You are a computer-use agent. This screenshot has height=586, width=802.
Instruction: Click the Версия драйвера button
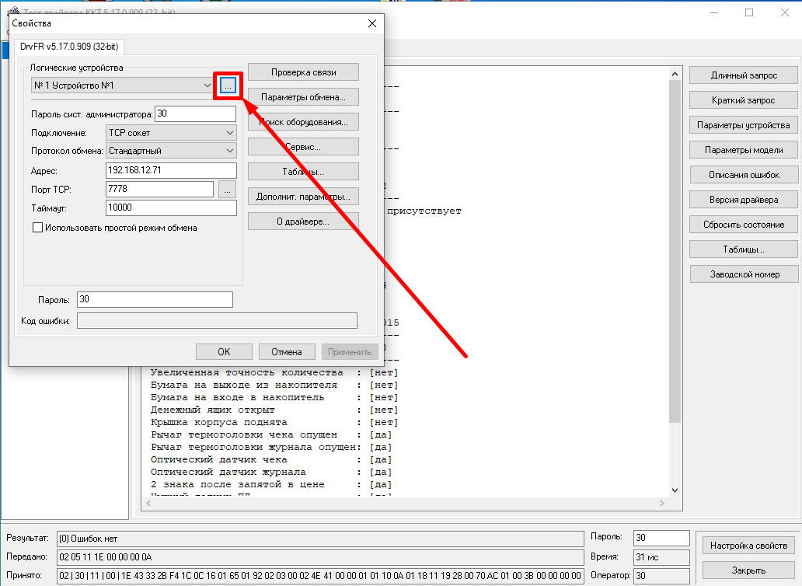pyautogui.click(x=744, y=200)
